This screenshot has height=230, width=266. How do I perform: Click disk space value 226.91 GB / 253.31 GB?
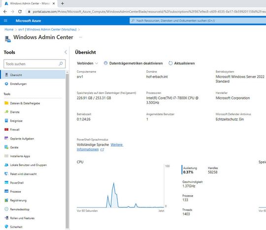(x=94, y=98)
